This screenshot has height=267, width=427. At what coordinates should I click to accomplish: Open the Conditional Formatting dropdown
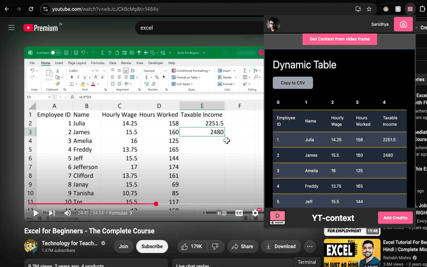[191, 71]
